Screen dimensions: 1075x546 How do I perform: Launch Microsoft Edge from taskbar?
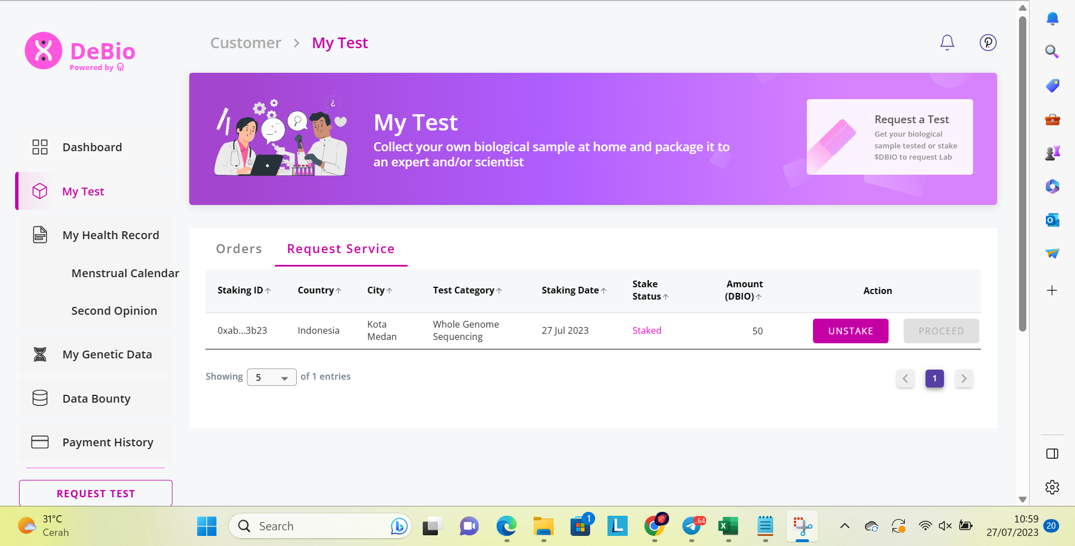tap(506, 526)
